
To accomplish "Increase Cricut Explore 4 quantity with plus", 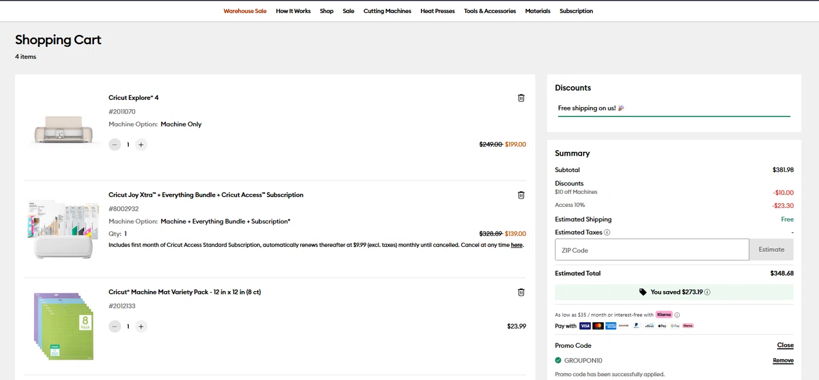I will point(141,145).
